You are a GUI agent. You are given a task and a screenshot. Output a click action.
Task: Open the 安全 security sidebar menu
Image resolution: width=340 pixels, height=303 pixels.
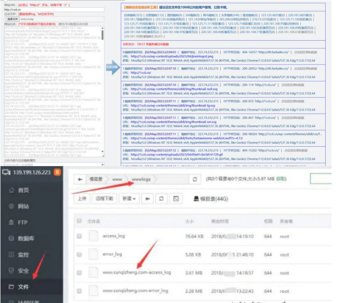coord(23,270)
